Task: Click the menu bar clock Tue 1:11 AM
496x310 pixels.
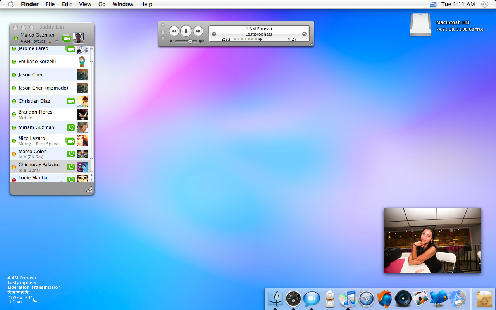Action: (458, 4)
